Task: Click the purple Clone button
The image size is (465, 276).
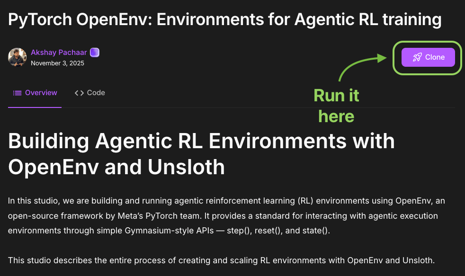Action: coord(428,57)
